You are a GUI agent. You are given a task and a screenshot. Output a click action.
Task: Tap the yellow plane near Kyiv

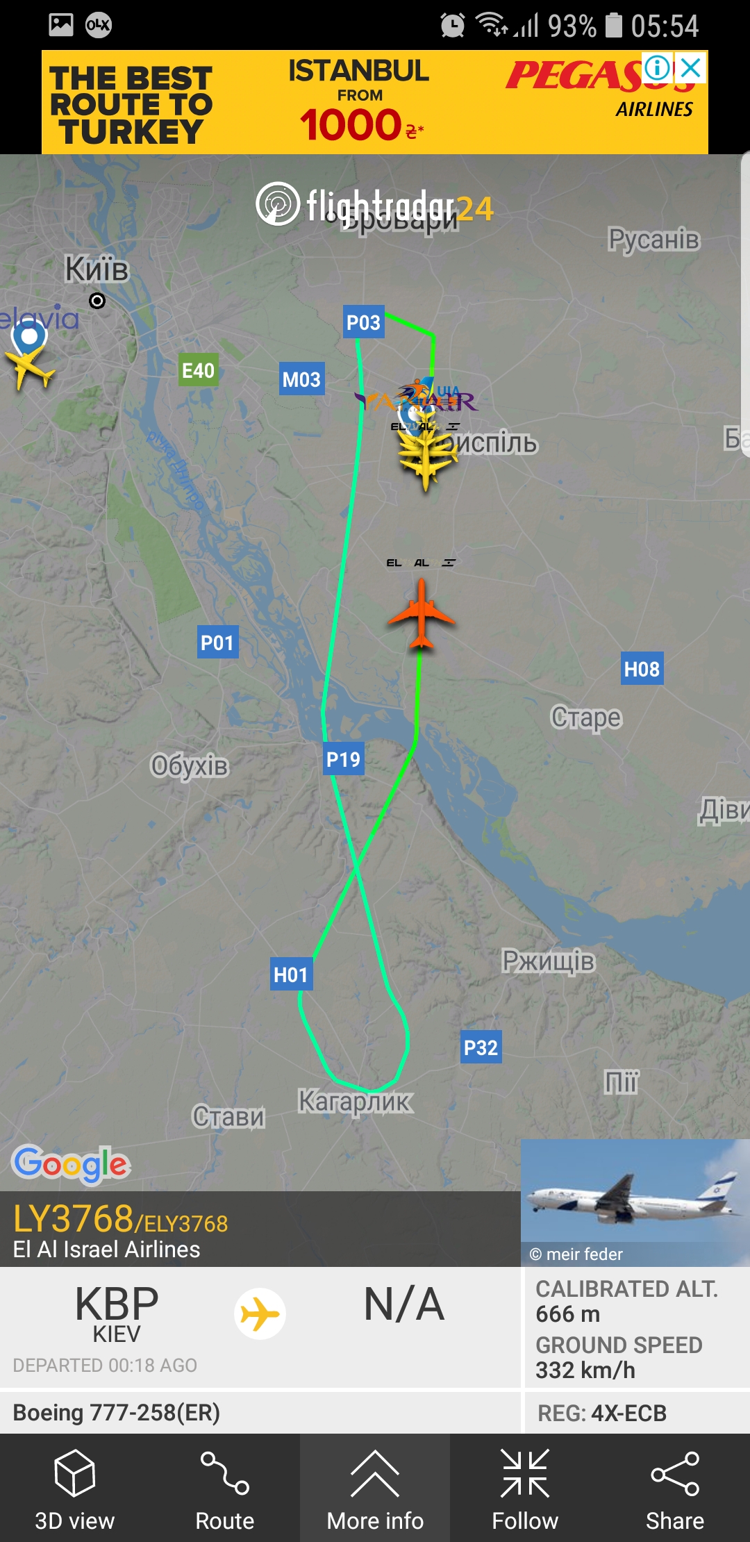click(x=29, y=367)
